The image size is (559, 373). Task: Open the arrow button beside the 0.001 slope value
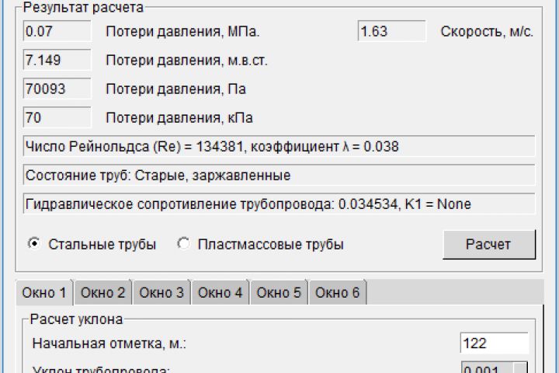[x=521, y=369]
